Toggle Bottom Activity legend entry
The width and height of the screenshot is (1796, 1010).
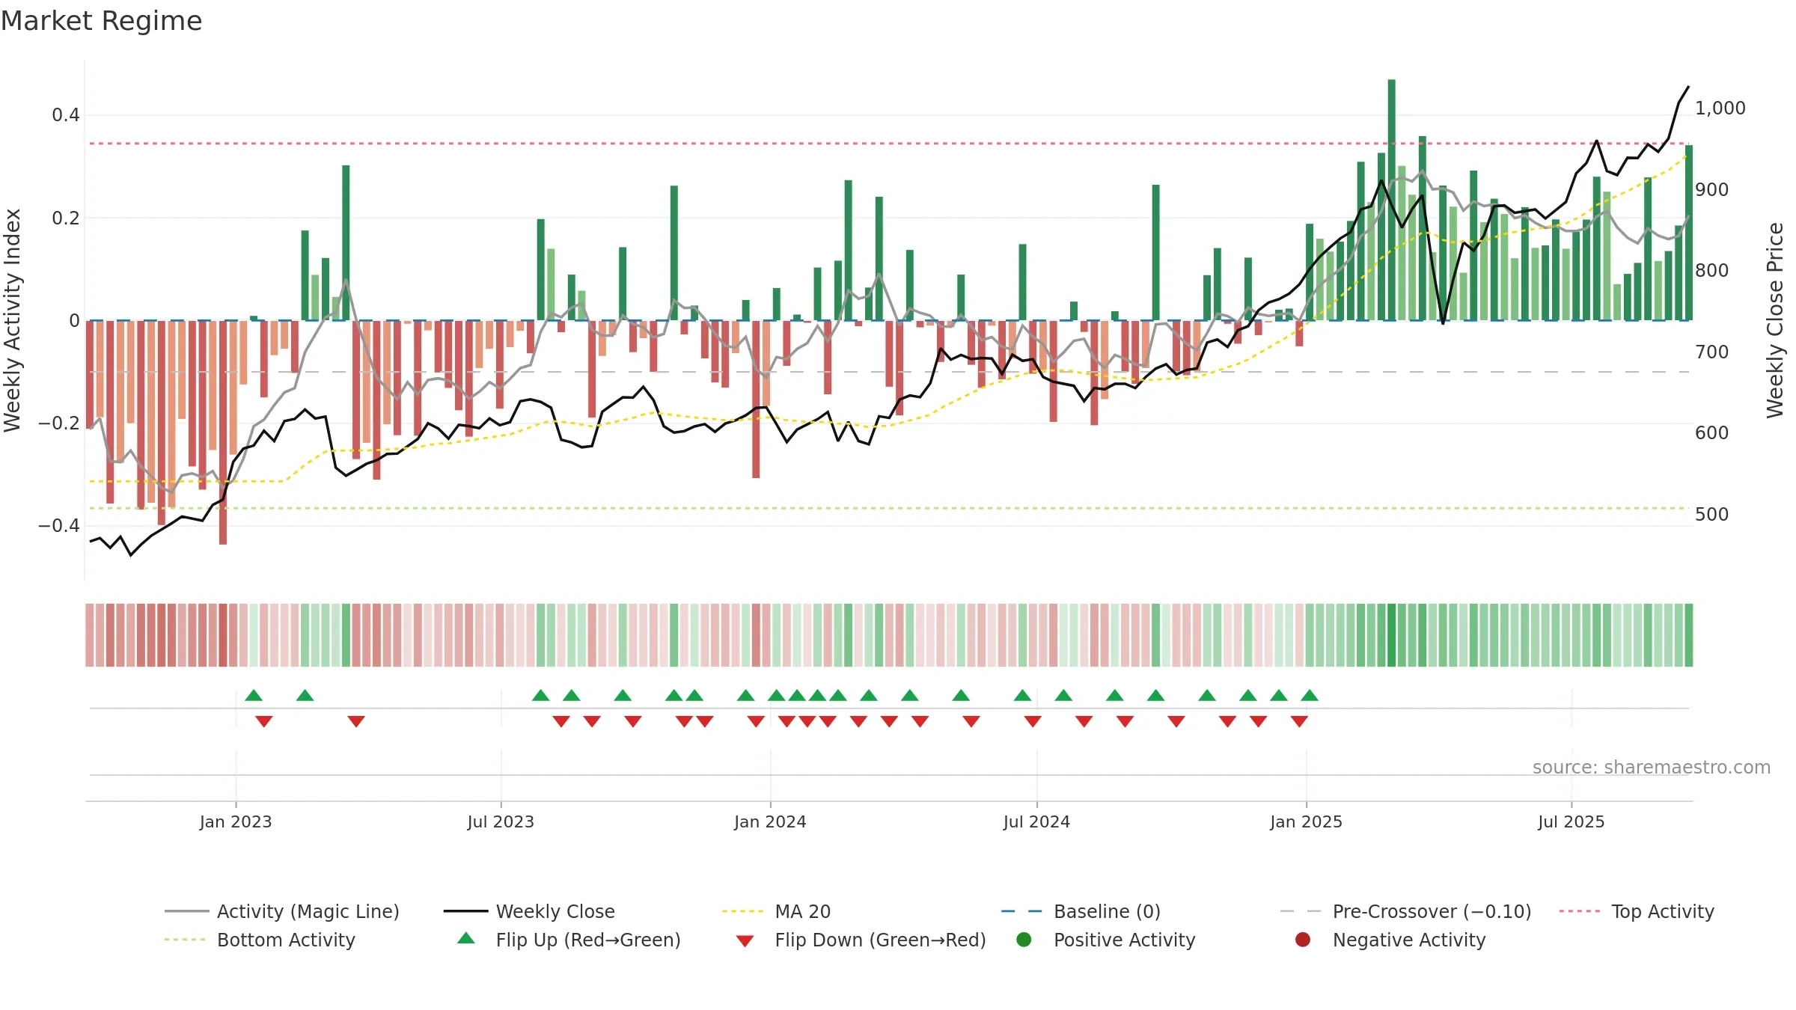(x=260, y=940)
